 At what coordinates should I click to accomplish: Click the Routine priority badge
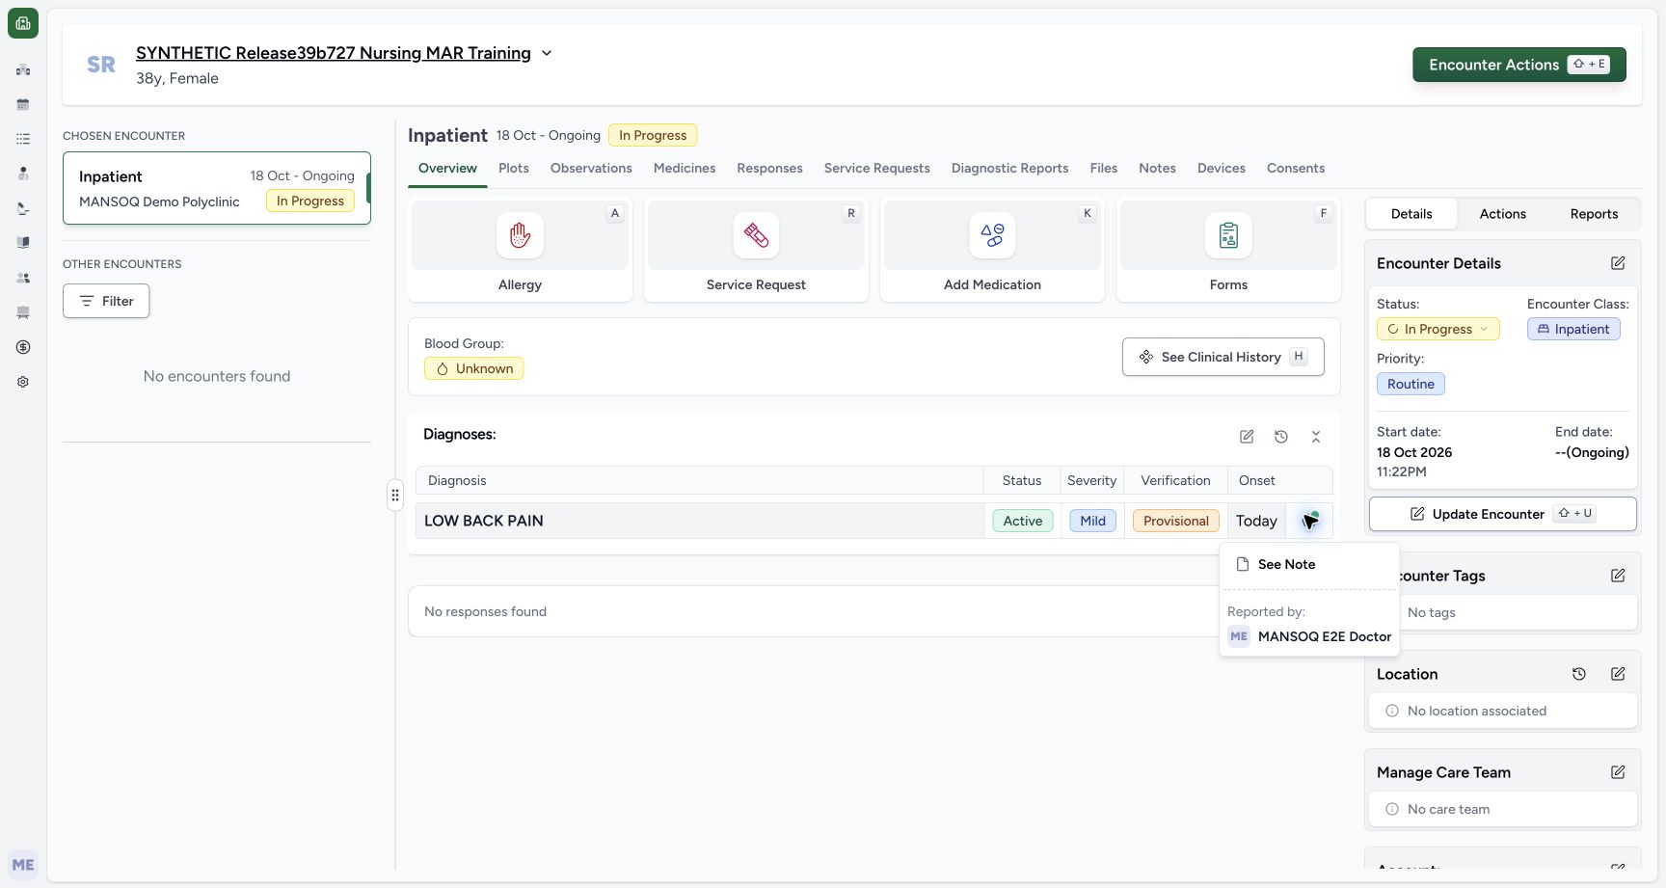[1411, 384]
